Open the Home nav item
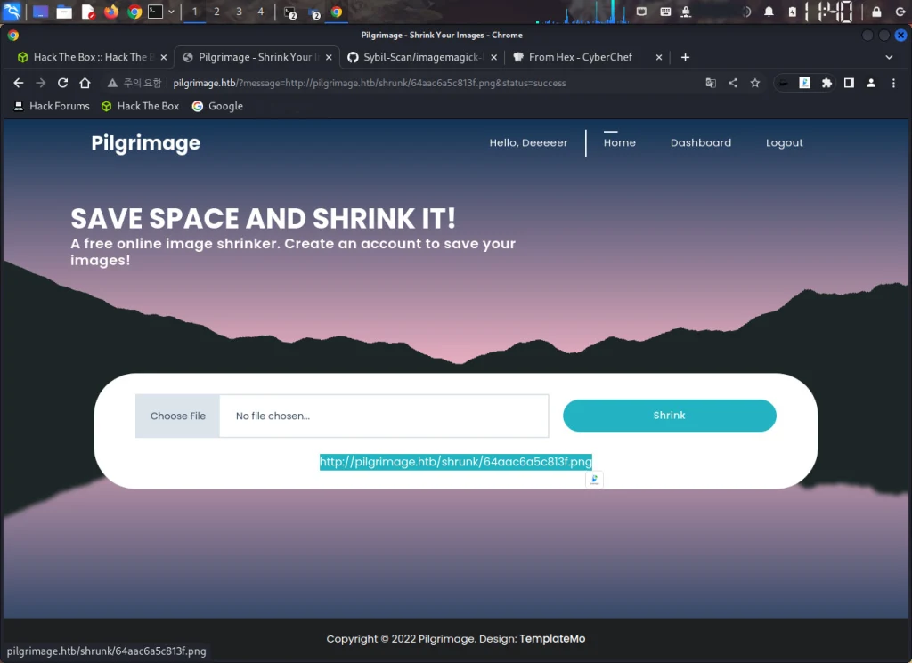Viewport: 912px width, 663px height. 620,143
